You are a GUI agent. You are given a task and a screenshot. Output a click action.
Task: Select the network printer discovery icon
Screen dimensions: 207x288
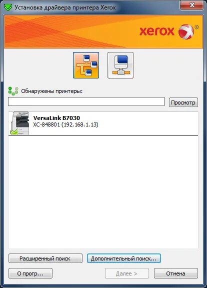point(86,65)
